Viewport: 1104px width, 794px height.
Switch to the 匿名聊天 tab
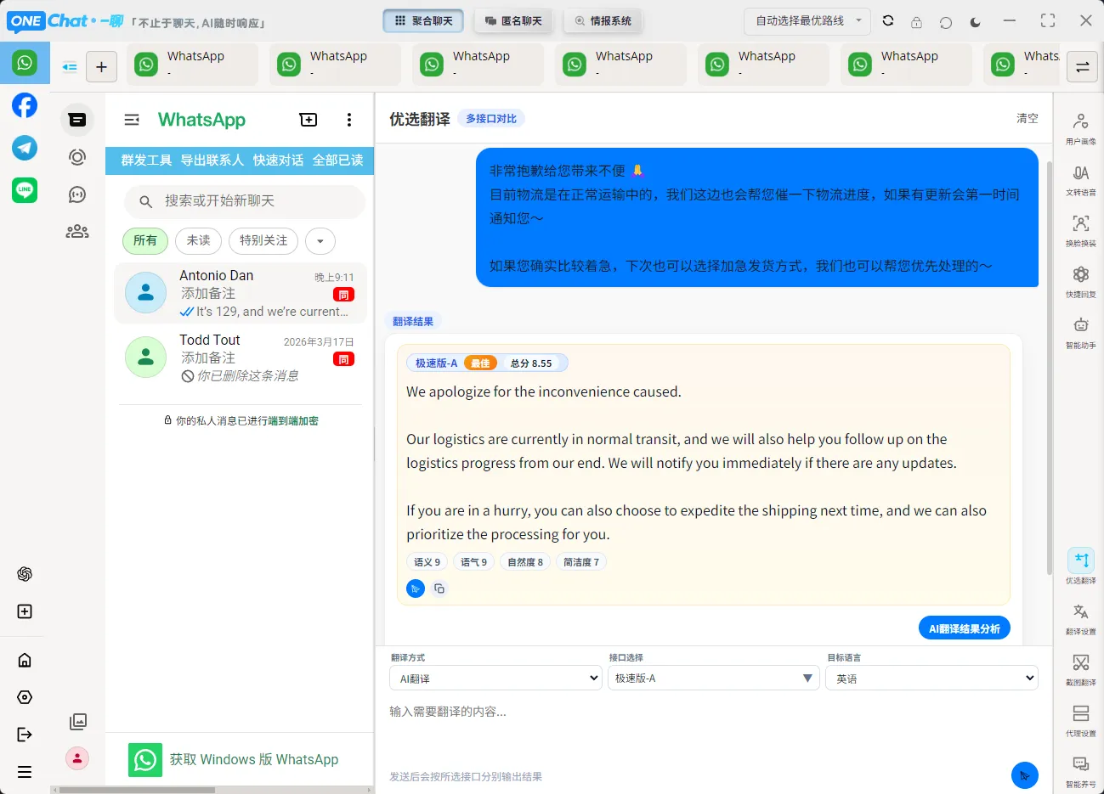tap(513, 20)
